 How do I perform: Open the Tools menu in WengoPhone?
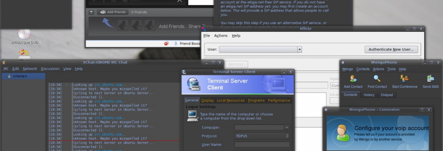[x=391, y=69]
